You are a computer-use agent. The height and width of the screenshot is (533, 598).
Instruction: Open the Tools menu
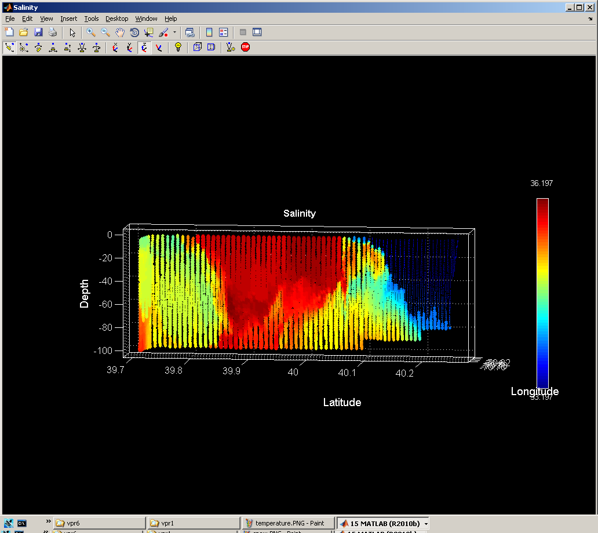tap(91, 19)
